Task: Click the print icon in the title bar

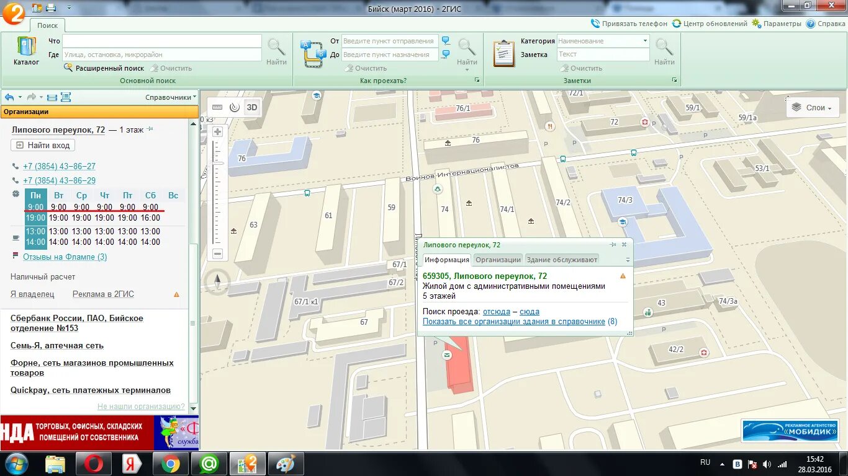Action: coord(51,7)
